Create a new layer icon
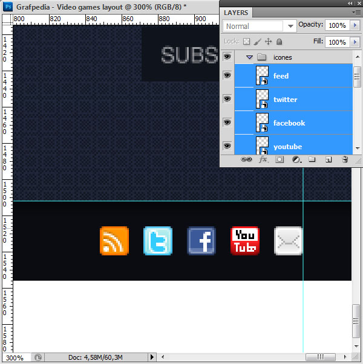Screen dimensions: 363x364 [x=329, y=159]
